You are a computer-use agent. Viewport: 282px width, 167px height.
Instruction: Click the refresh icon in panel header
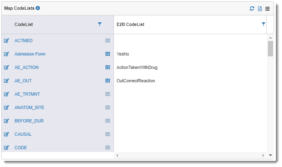click(252, 9)
